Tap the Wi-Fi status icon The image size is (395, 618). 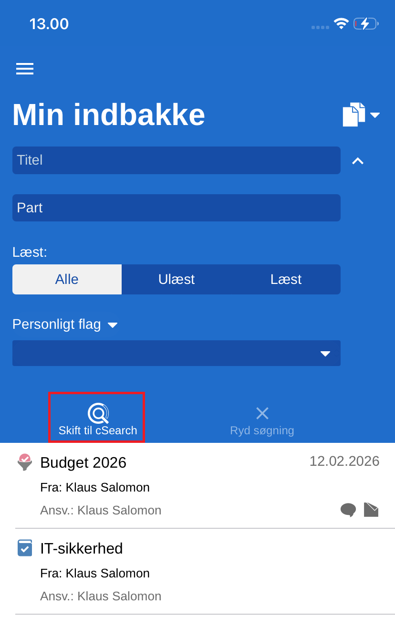point(341,23)
